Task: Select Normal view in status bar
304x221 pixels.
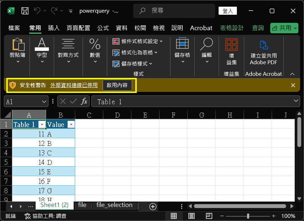Action: pyautogui.click(x=174, y=216)
